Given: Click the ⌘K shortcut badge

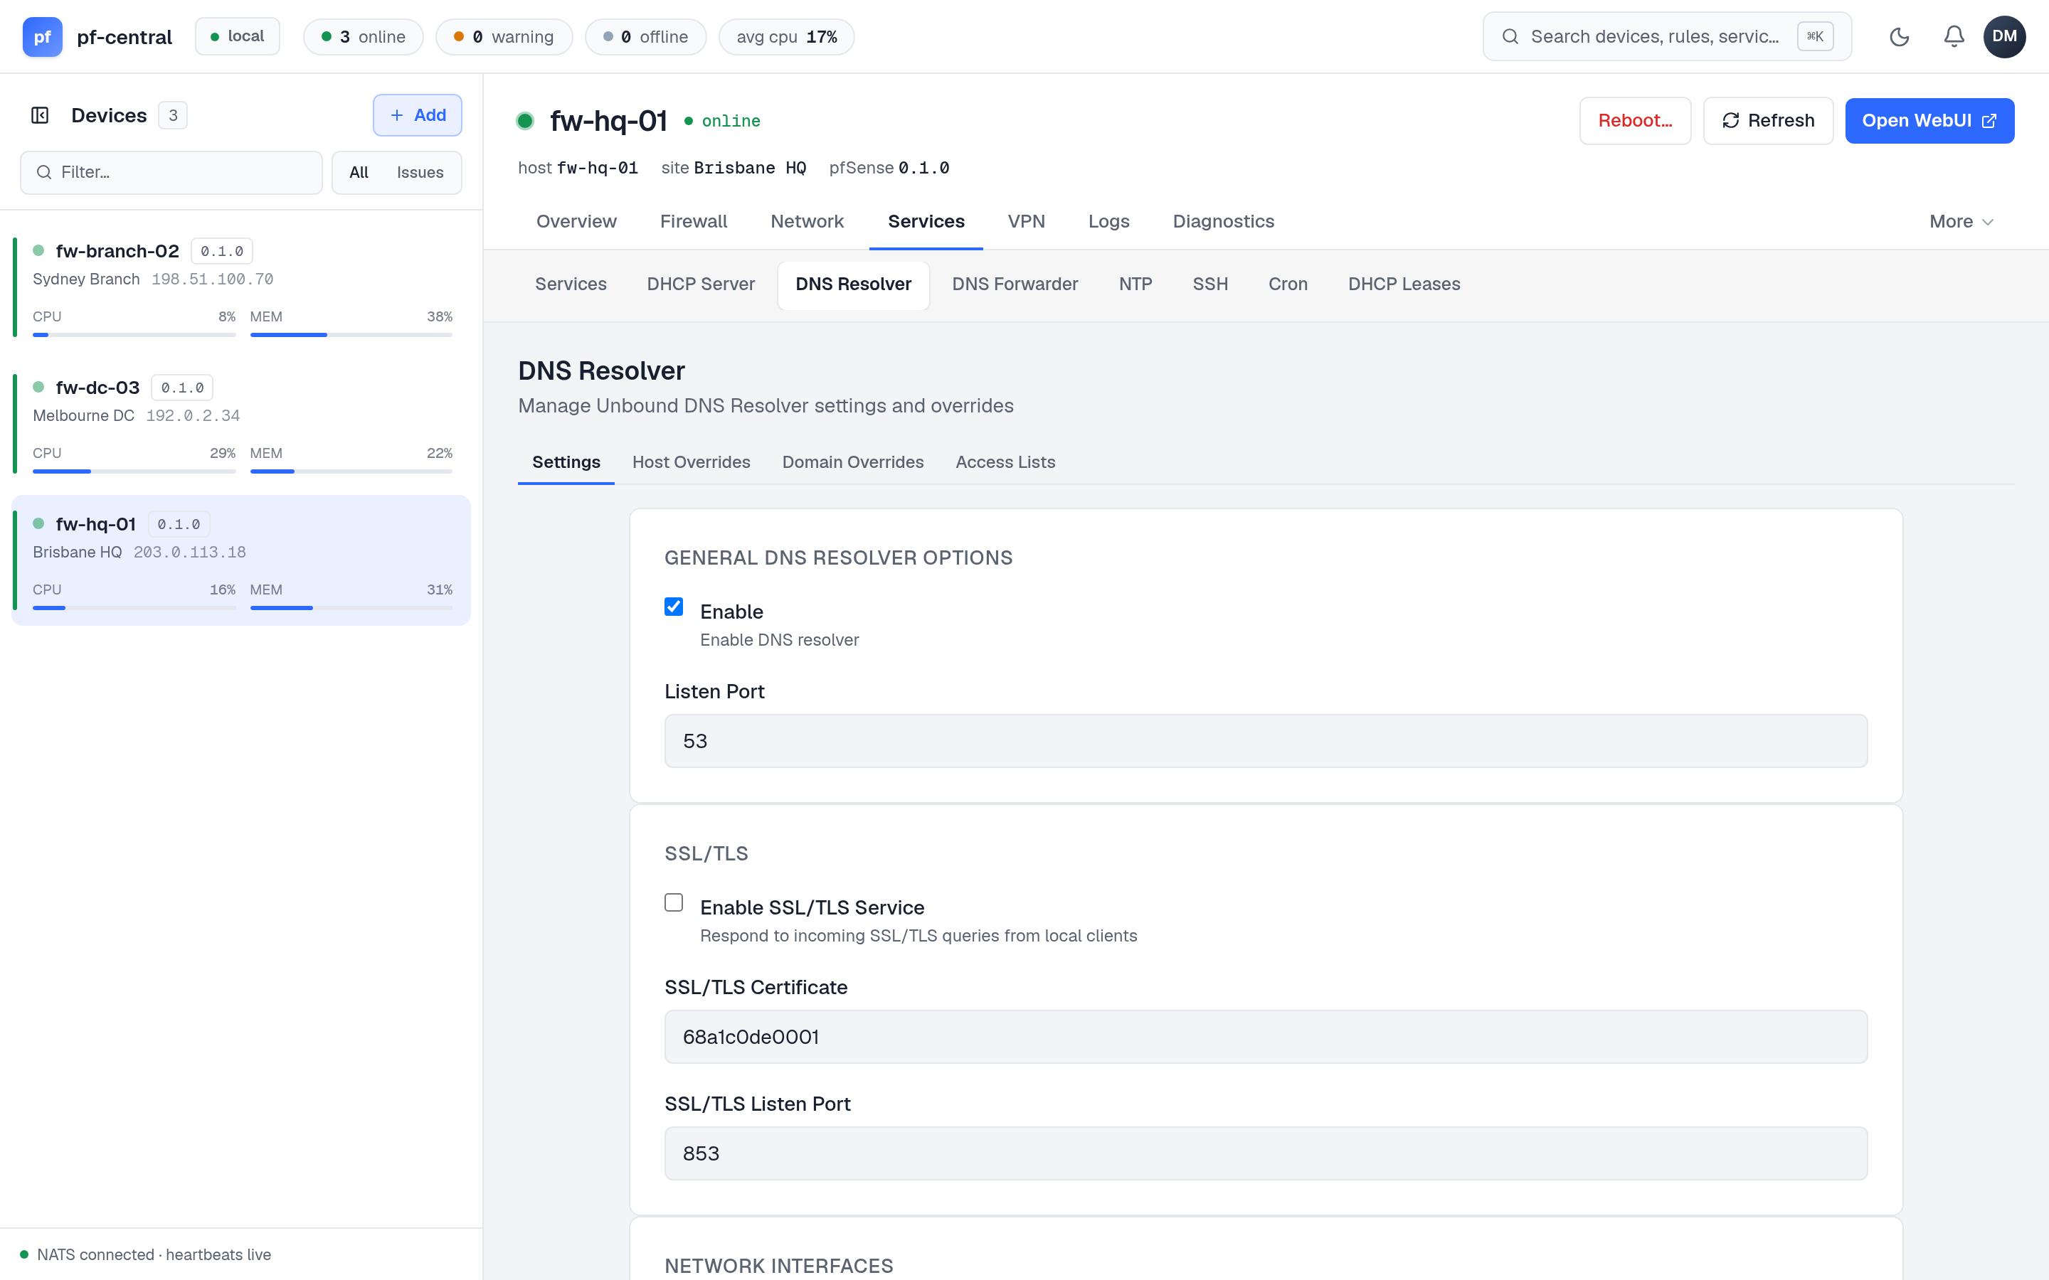Looking at the screenshot, I should click(x=1816, y=36).
